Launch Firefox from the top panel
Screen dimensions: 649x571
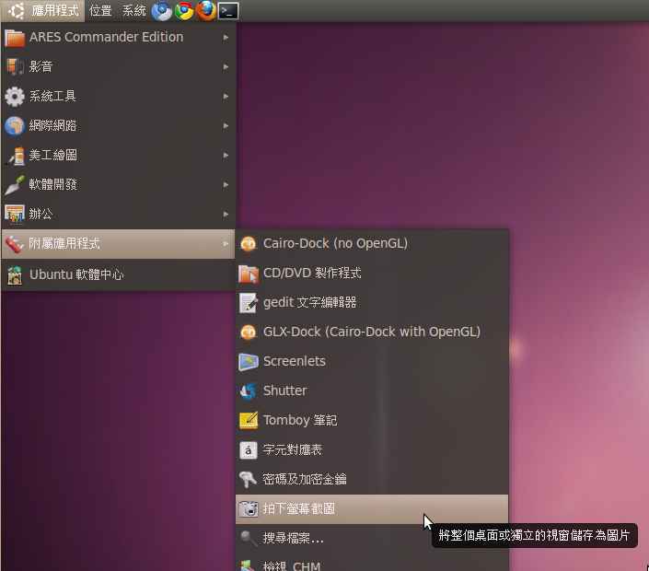pyautogui.click(x=206, y=11)
